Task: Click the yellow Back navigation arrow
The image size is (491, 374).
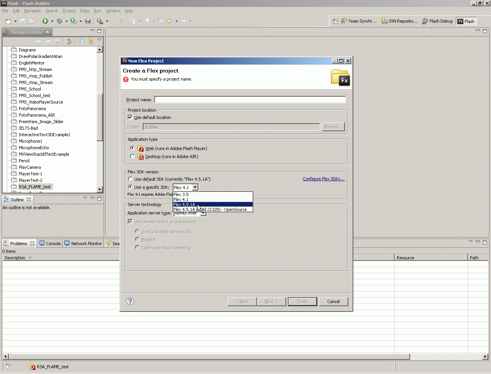Action: point(170,21)
